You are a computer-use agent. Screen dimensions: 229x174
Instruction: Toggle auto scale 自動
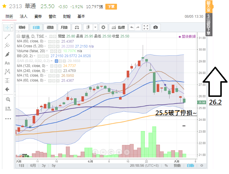(190, 166)
